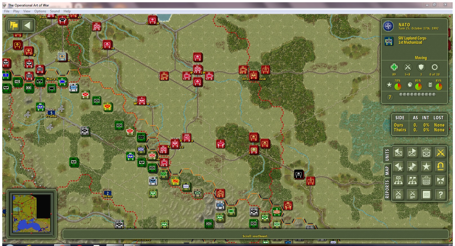Click the left-pointing triangle button beside the flag
Screen dimensions: 455x246
(28, 26)
